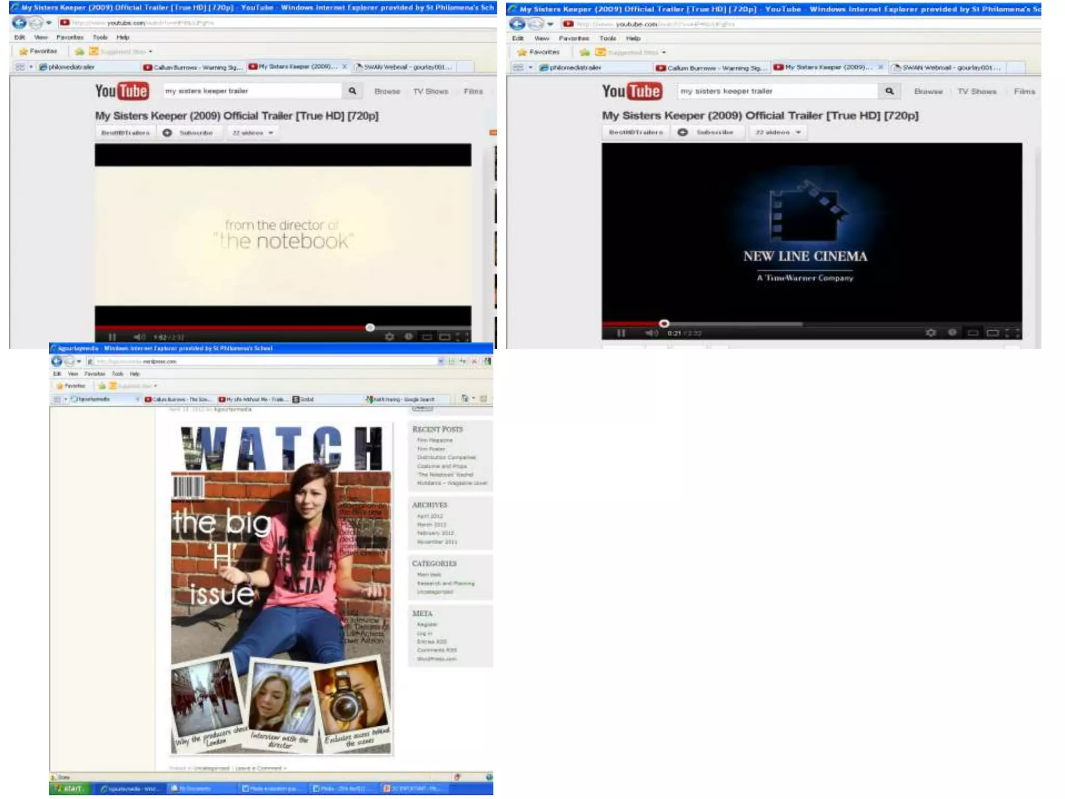This screenshot has width=1065, height=799.
Task: Open the settings gear in the New Line Cinema player
Action: (x=931, y=332)
